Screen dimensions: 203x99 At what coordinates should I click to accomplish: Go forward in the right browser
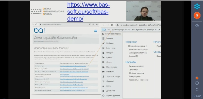coord(108,25)
